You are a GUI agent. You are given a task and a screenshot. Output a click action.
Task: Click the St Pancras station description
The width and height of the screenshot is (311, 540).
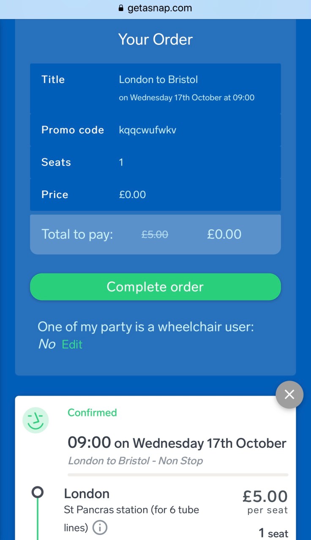[x=131, y=510]
